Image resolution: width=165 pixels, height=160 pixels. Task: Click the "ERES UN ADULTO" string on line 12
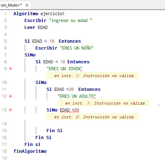77,96
